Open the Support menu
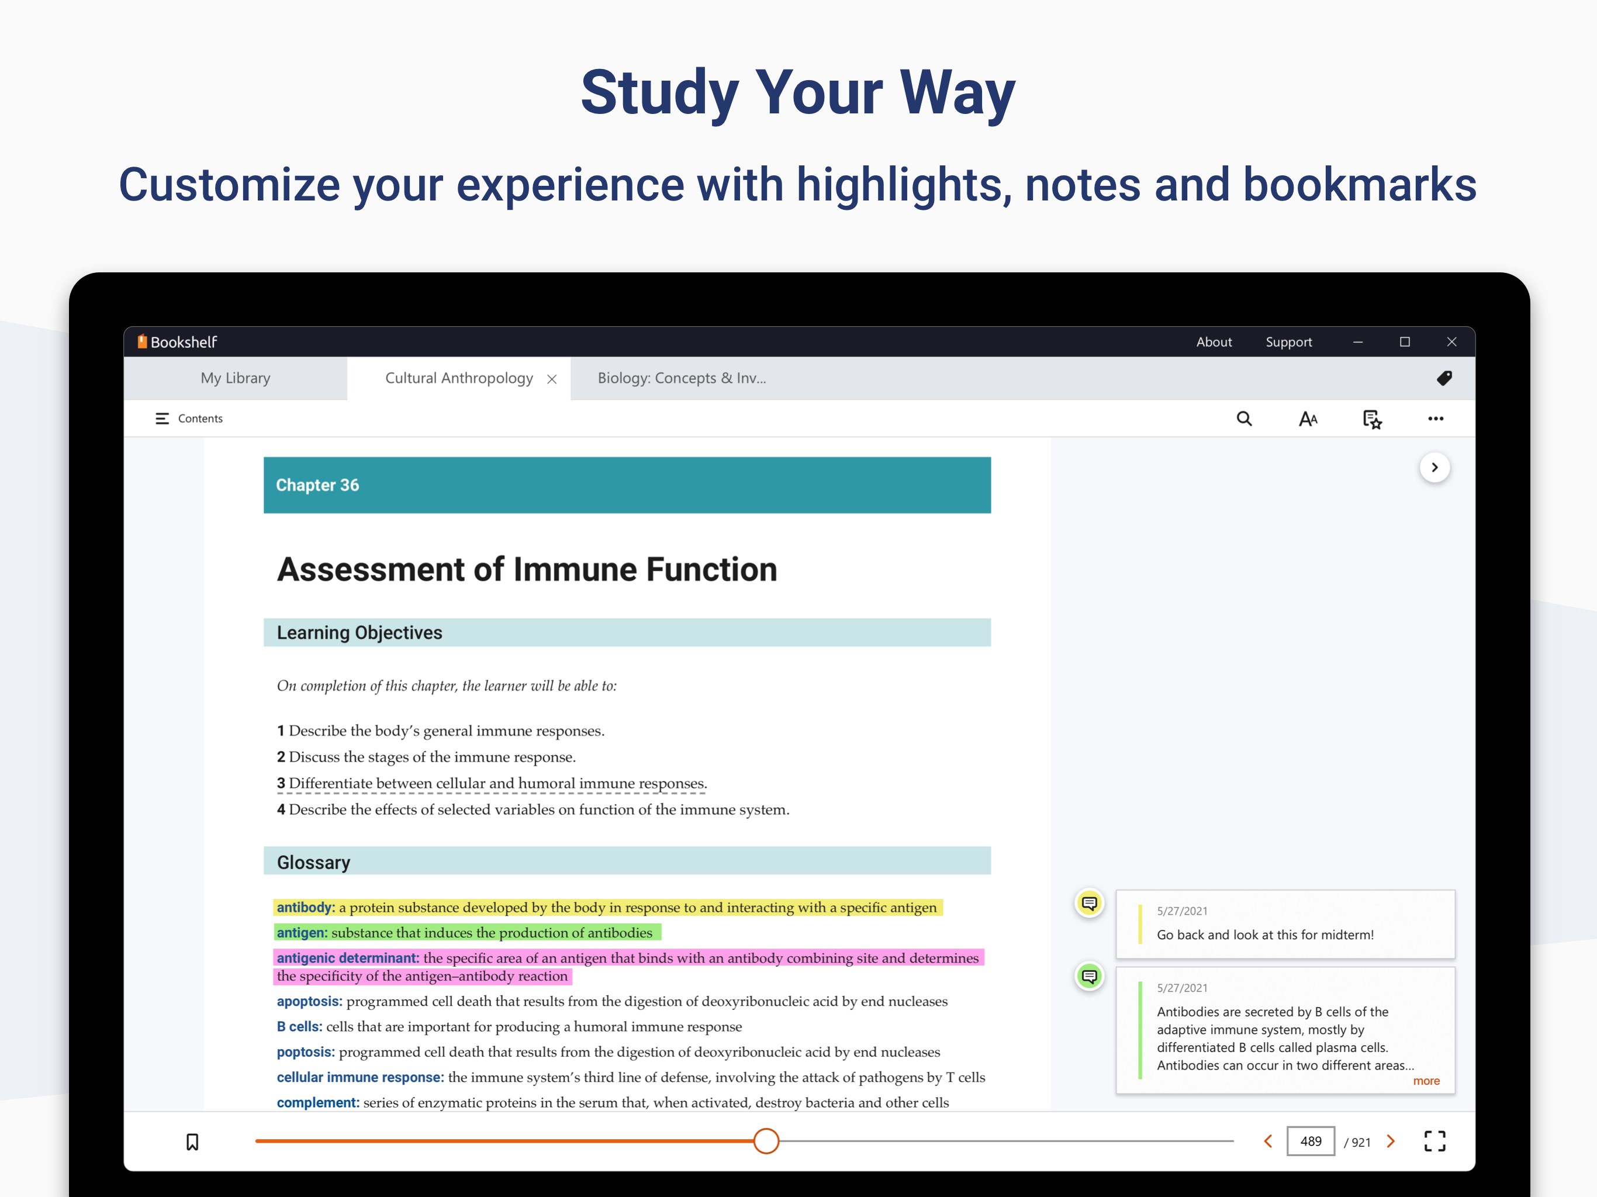Screen dimensions: 1597x1197 pyautogui.click(x=1289, y=342)
